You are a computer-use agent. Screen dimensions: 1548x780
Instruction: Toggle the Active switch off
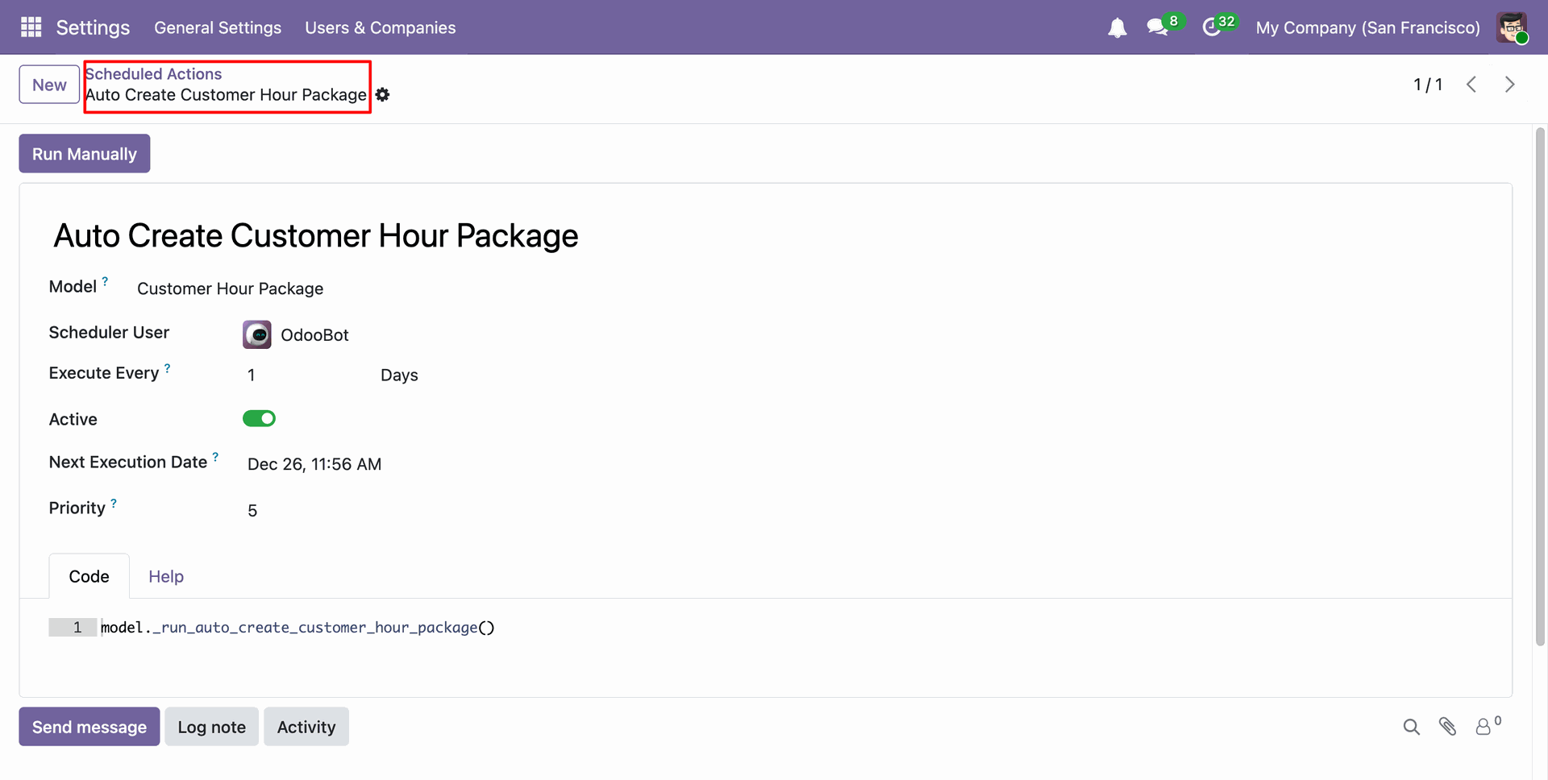pos(259,418)
